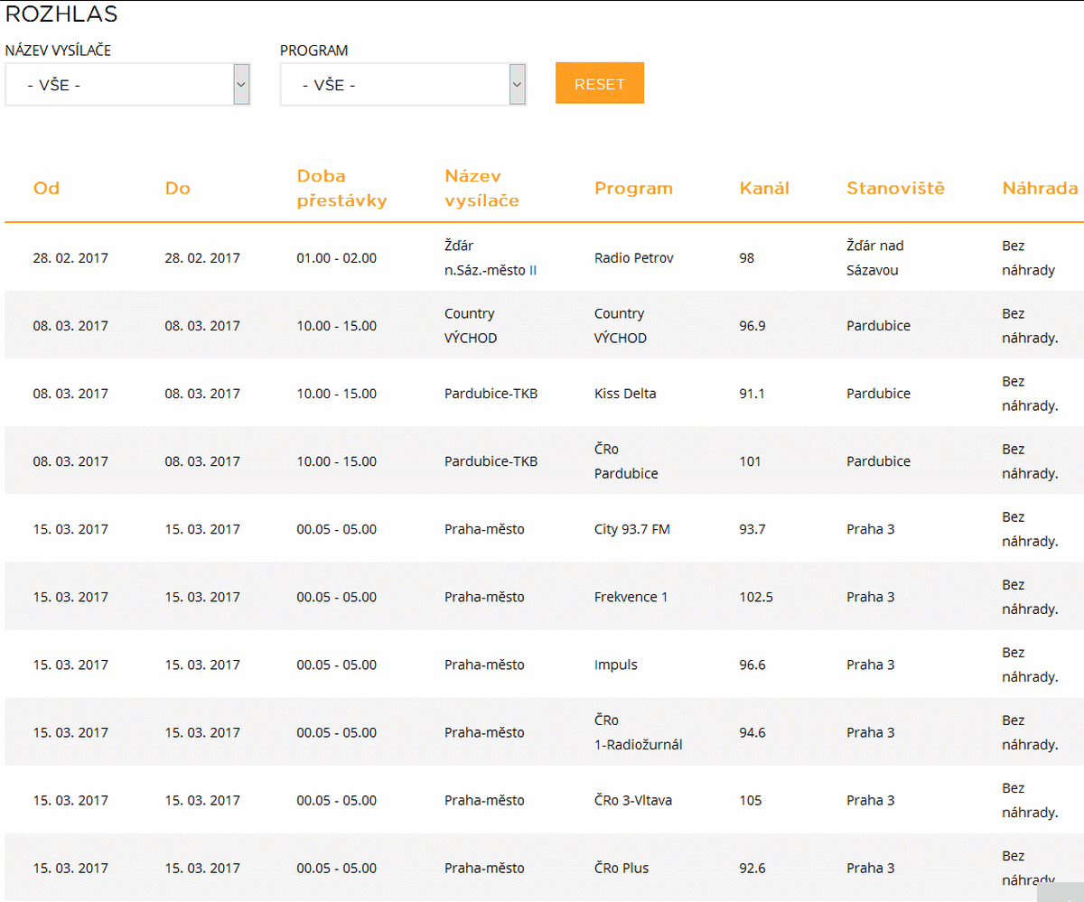1084x902 pixels.
Task: Click the Program column header
Action: [633, 189]
